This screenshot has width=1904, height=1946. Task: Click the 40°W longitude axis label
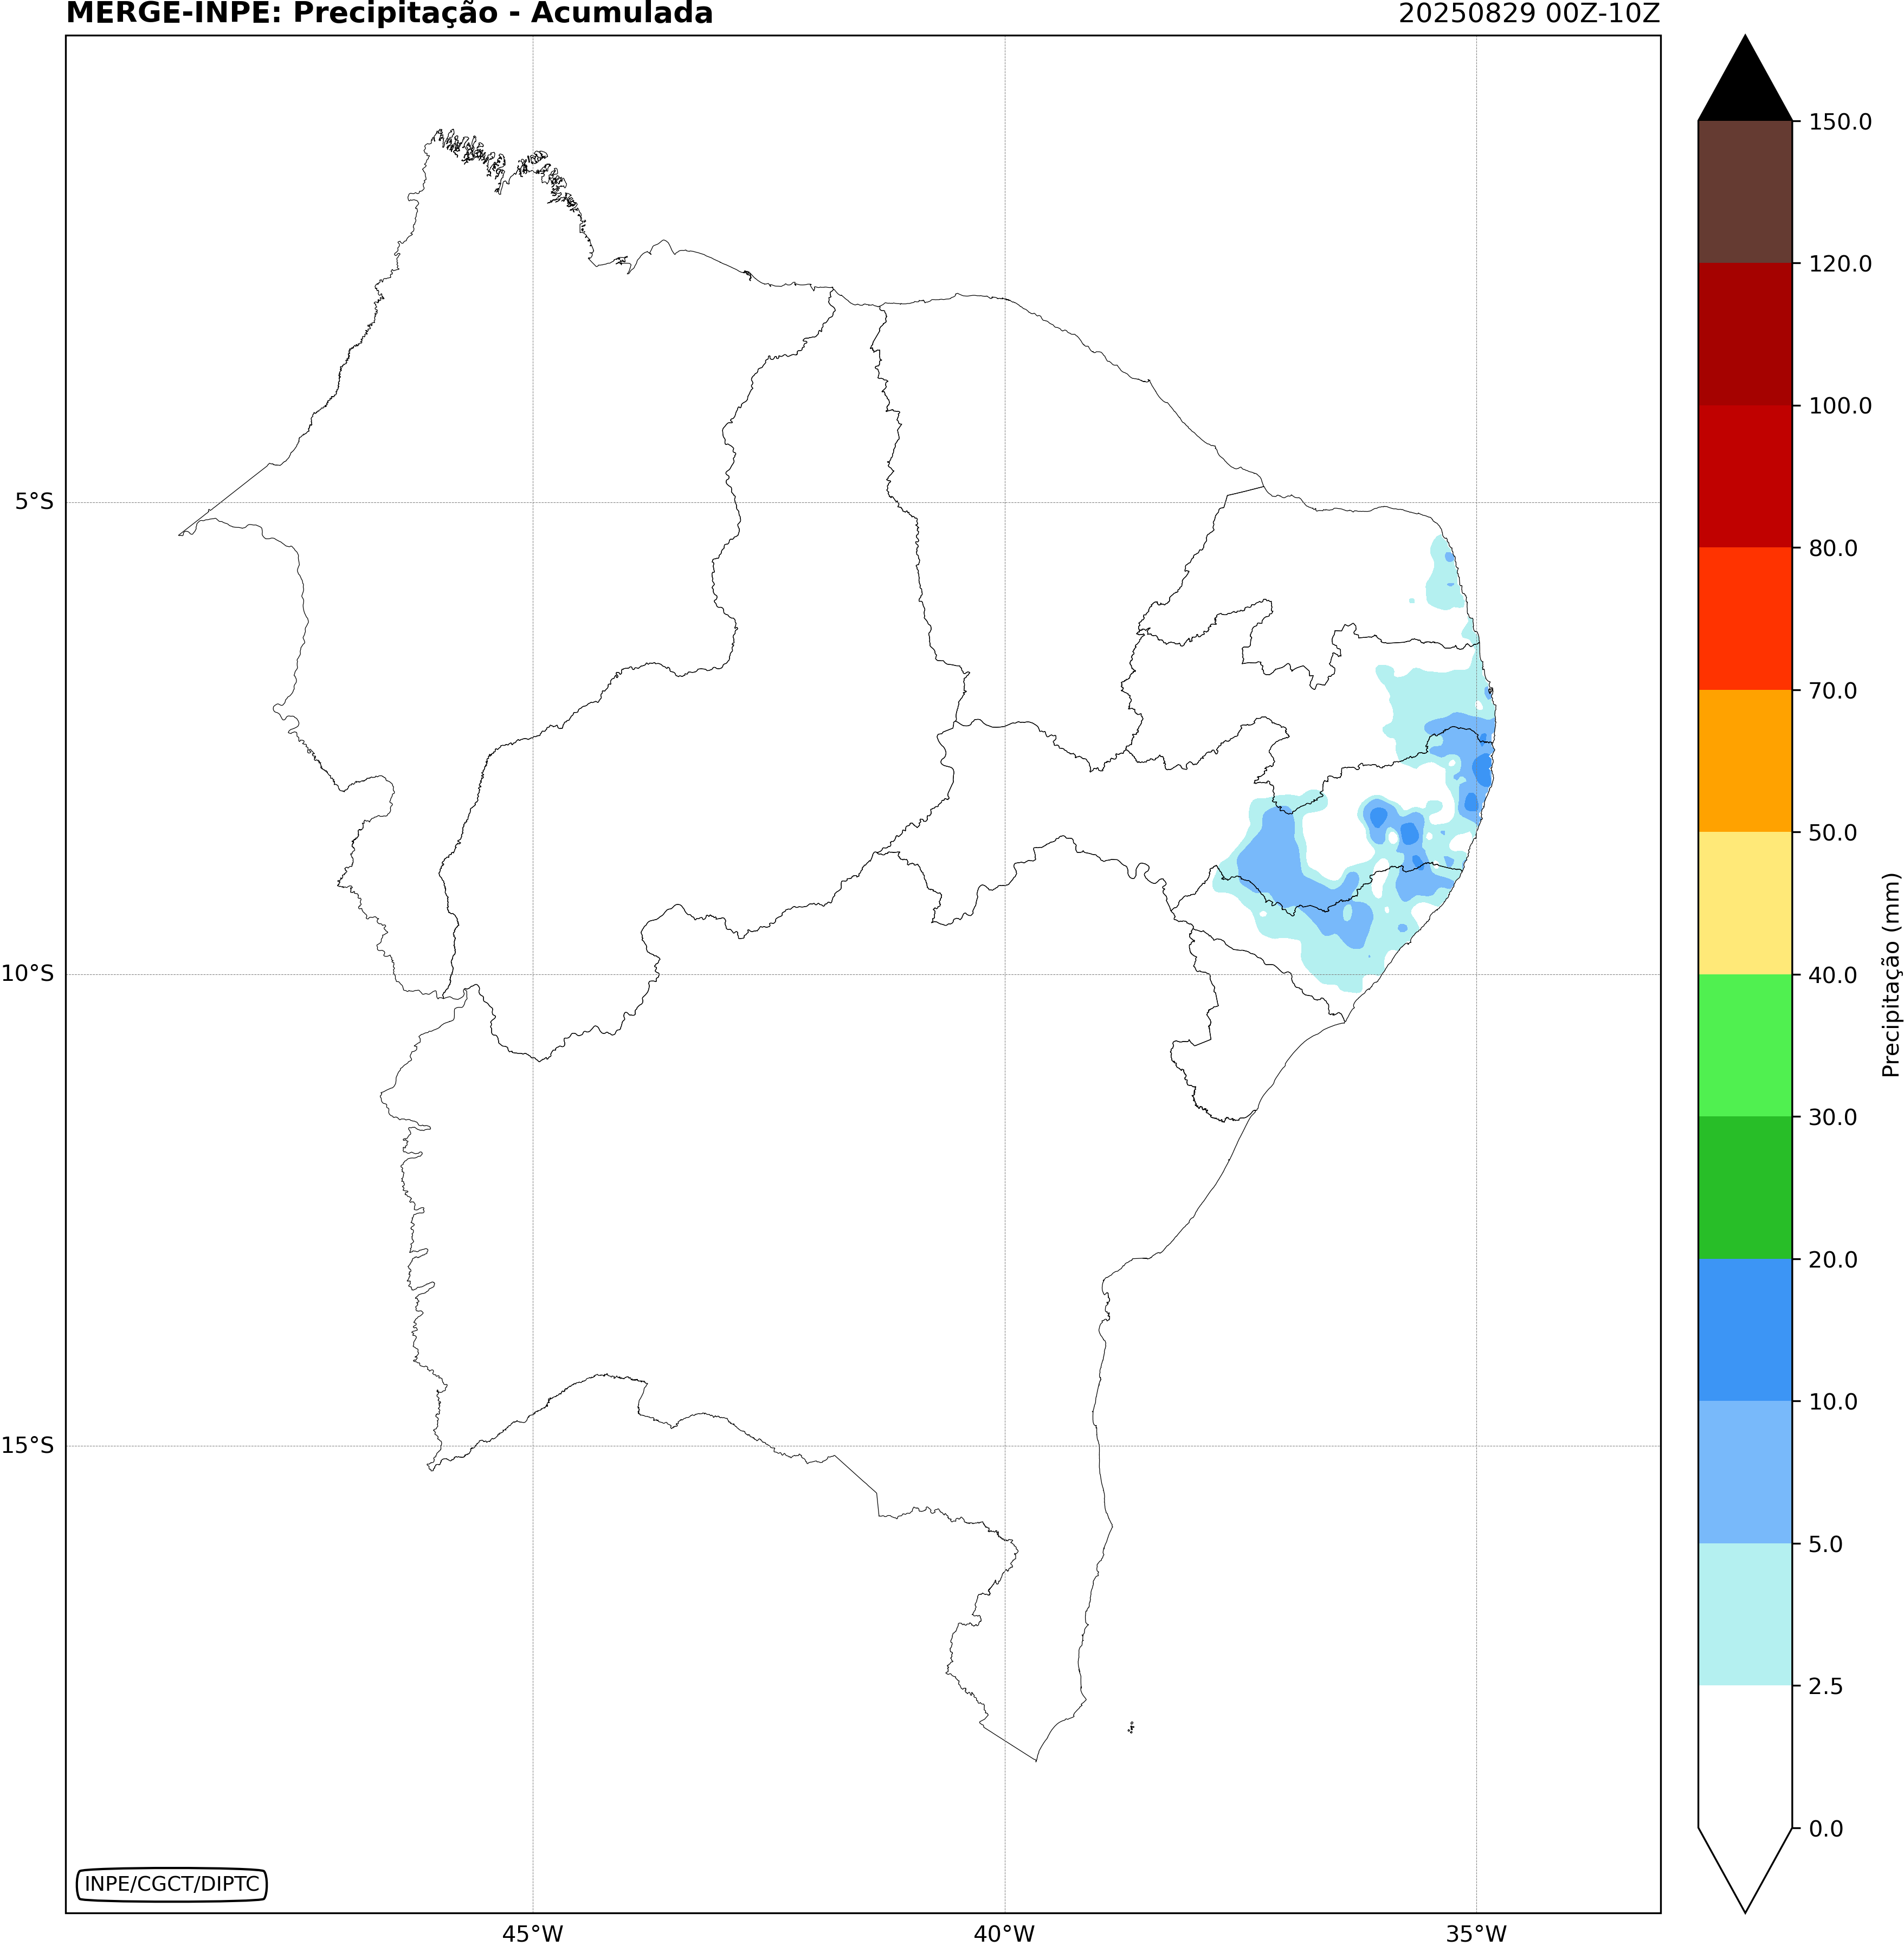[1004, 1933]
